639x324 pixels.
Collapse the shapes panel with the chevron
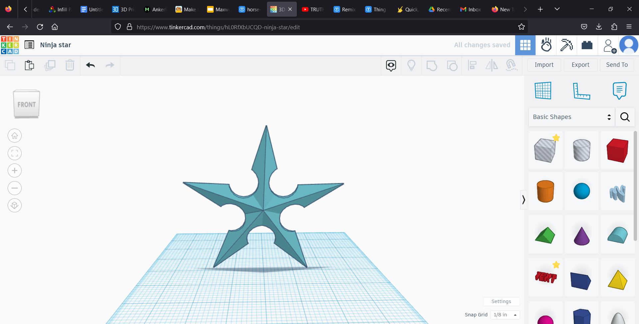coord(524,199)
